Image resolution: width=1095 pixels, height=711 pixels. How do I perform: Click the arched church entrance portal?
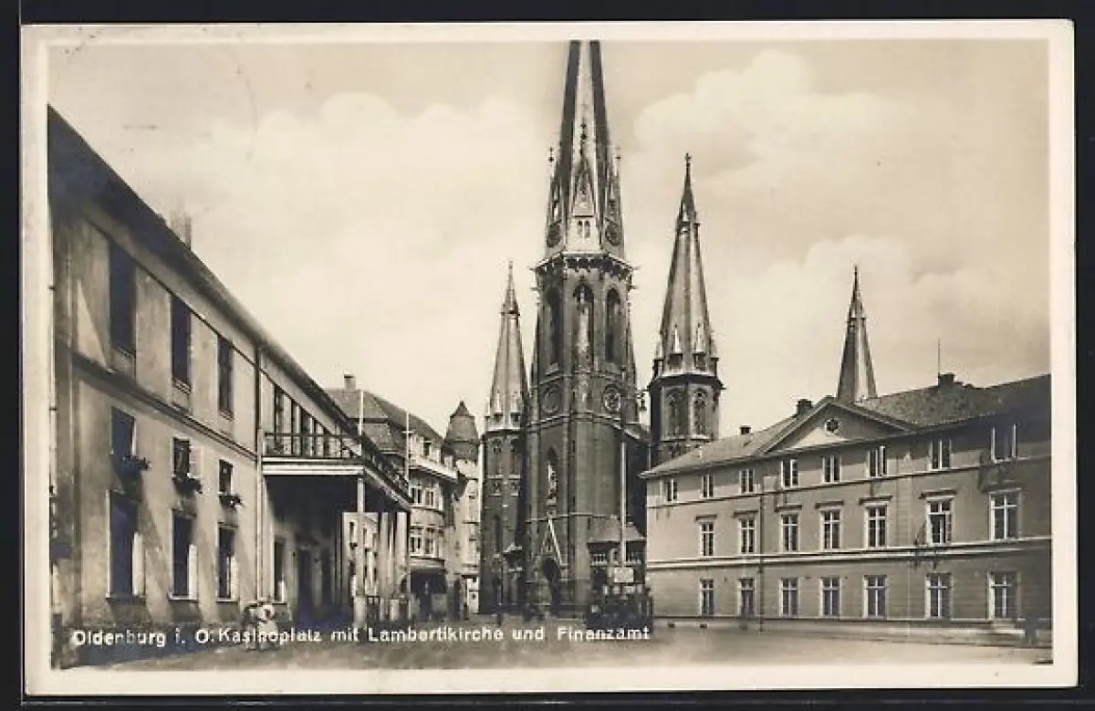[x=553, y=581]
